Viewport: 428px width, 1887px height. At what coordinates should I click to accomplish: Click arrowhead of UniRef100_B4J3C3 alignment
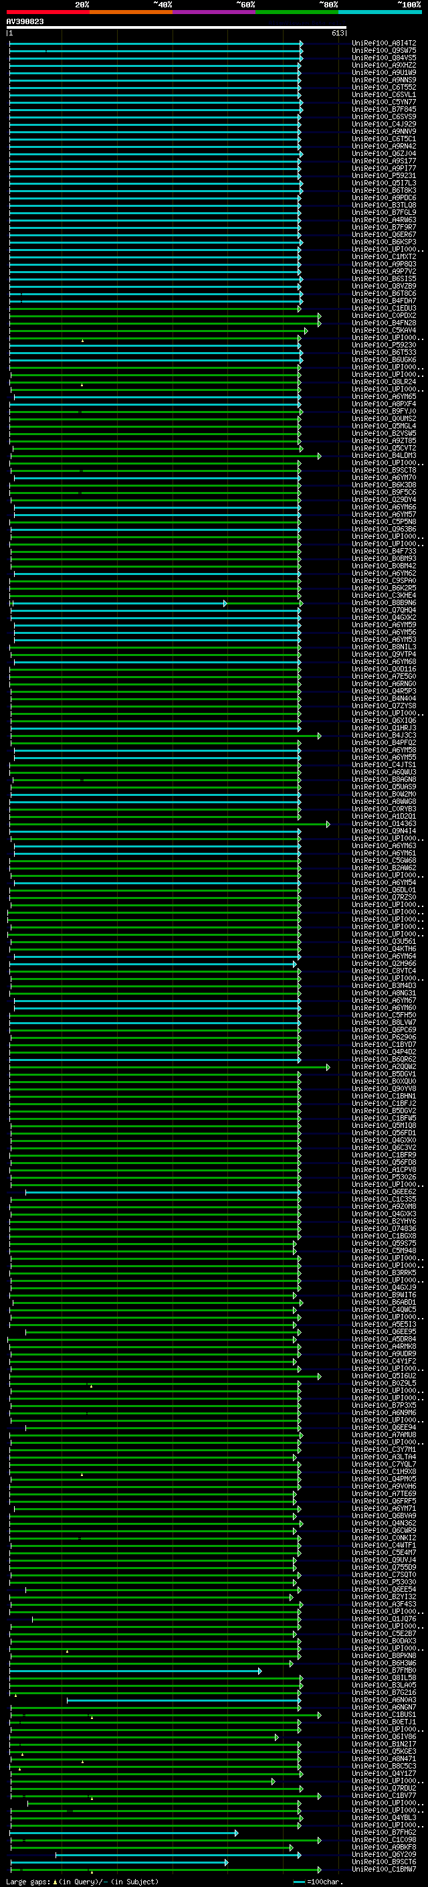coord(319,736)
